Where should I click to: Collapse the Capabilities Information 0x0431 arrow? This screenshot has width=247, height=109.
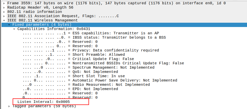14,29
